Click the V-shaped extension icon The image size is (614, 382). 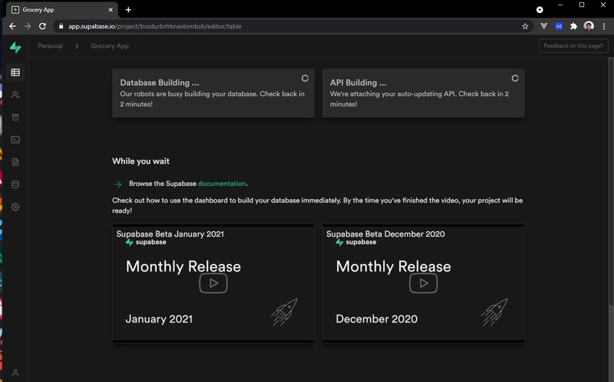coord(544,26)
